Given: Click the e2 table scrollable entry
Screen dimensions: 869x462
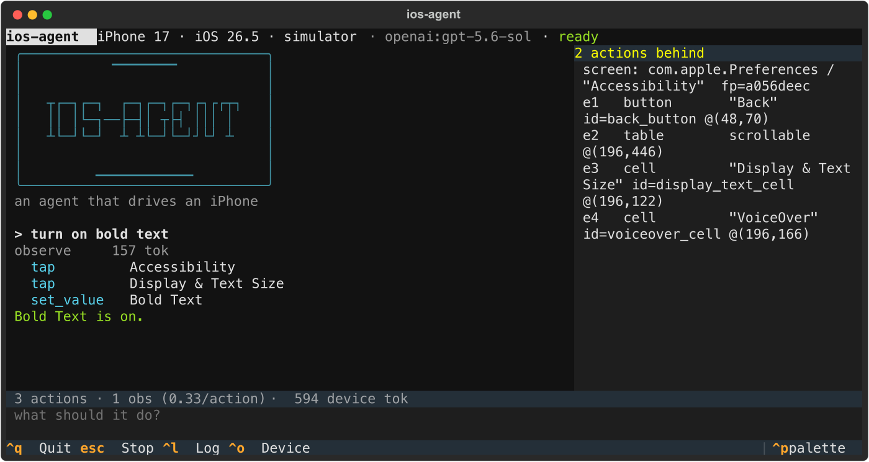Looking at the screenshot, I should 696,143.
